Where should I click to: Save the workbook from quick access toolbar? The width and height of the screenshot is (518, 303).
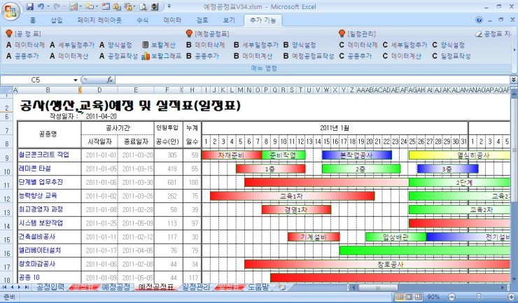[30, 6]
